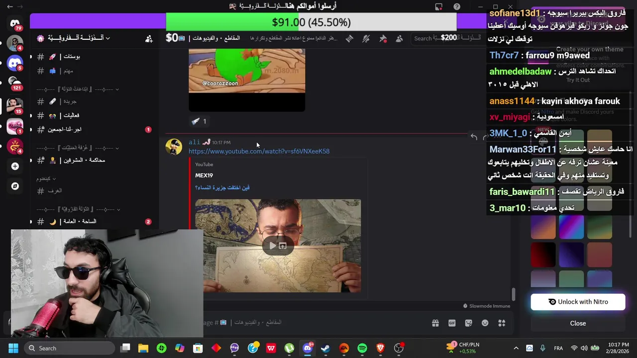Screen dimensions: 637x358
Task: Open the Windows Start button
Action: 13,348
